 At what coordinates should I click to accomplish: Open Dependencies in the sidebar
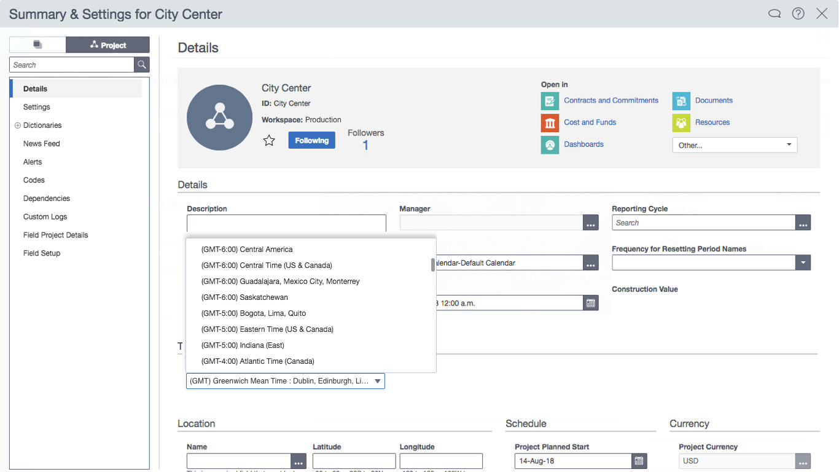47,199
